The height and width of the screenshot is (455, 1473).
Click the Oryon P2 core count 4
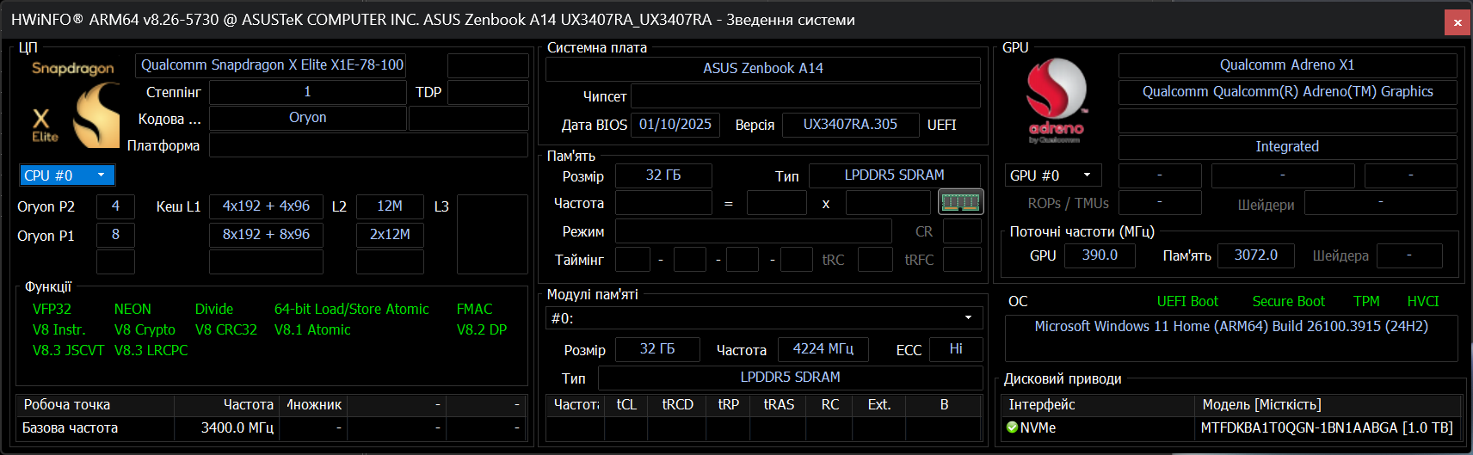pos(115,206)
